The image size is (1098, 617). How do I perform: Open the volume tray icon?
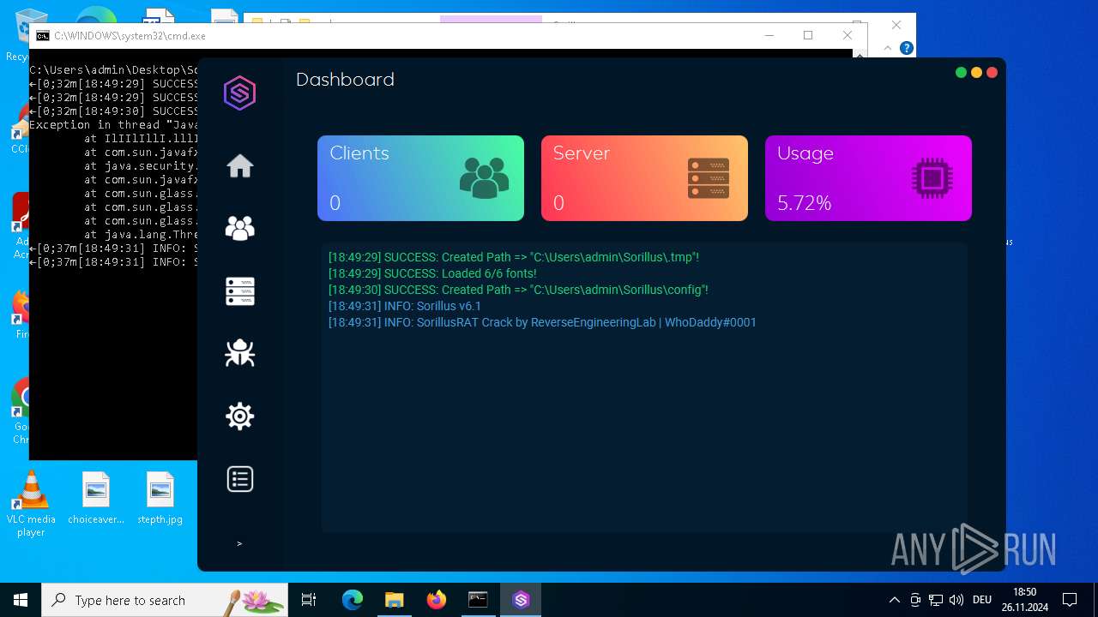click(956, 600)
